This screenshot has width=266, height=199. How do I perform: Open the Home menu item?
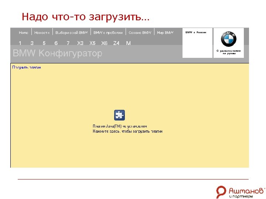pos(23,33)
